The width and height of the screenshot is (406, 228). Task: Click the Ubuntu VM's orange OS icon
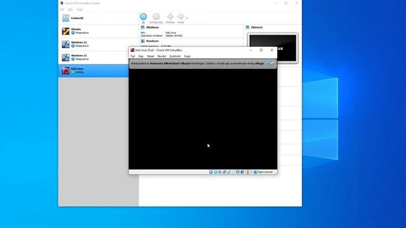click(65, 31)
